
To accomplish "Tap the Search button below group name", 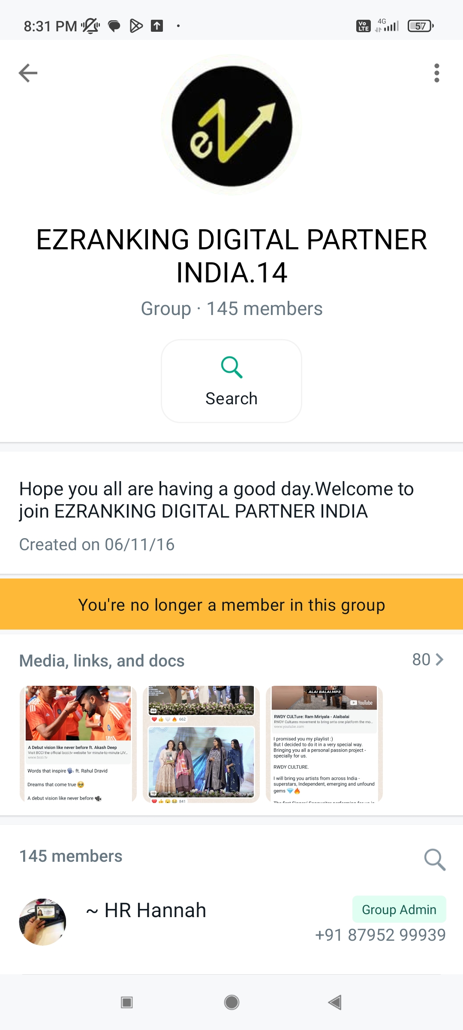I will [x=231, y=381].
